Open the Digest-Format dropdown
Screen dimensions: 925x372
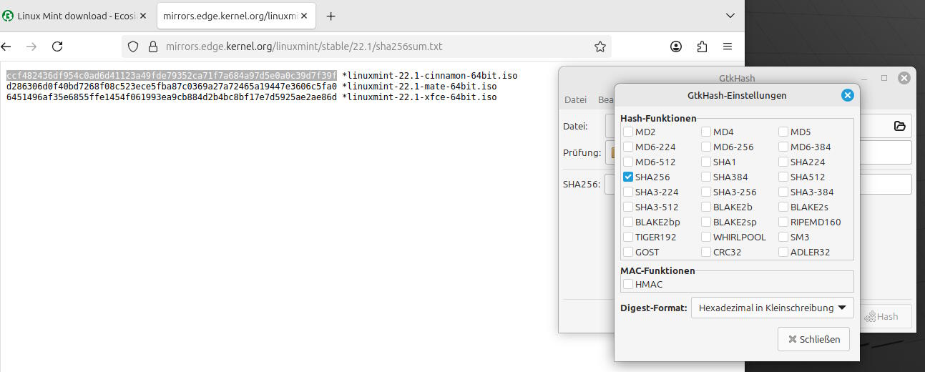tap(773, 308)
